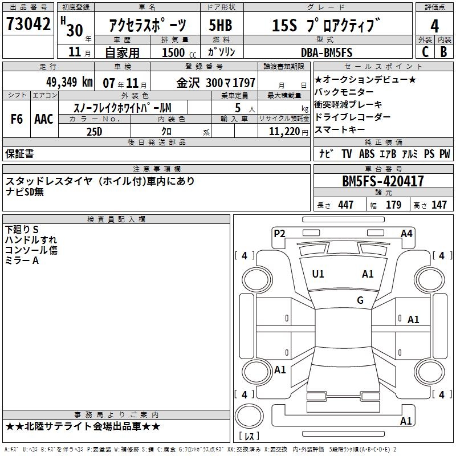Click registration number 金沢 300マ1797
The image size is (456, 456).
[216, 83]
